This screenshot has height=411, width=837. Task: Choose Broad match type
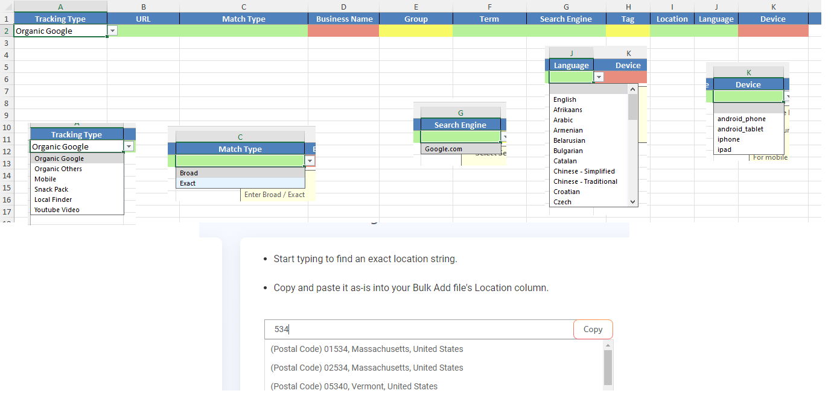pos(240,173)
